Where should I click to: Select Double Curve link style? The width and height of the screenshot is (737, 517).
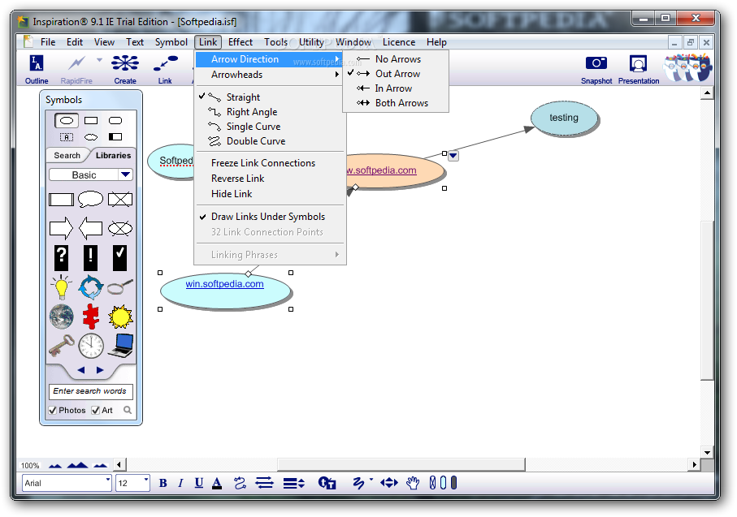click(270, 141)
